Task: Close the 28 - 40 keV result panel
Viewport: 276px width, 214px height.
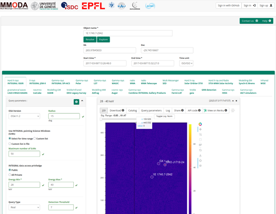Action: [237, 101]
